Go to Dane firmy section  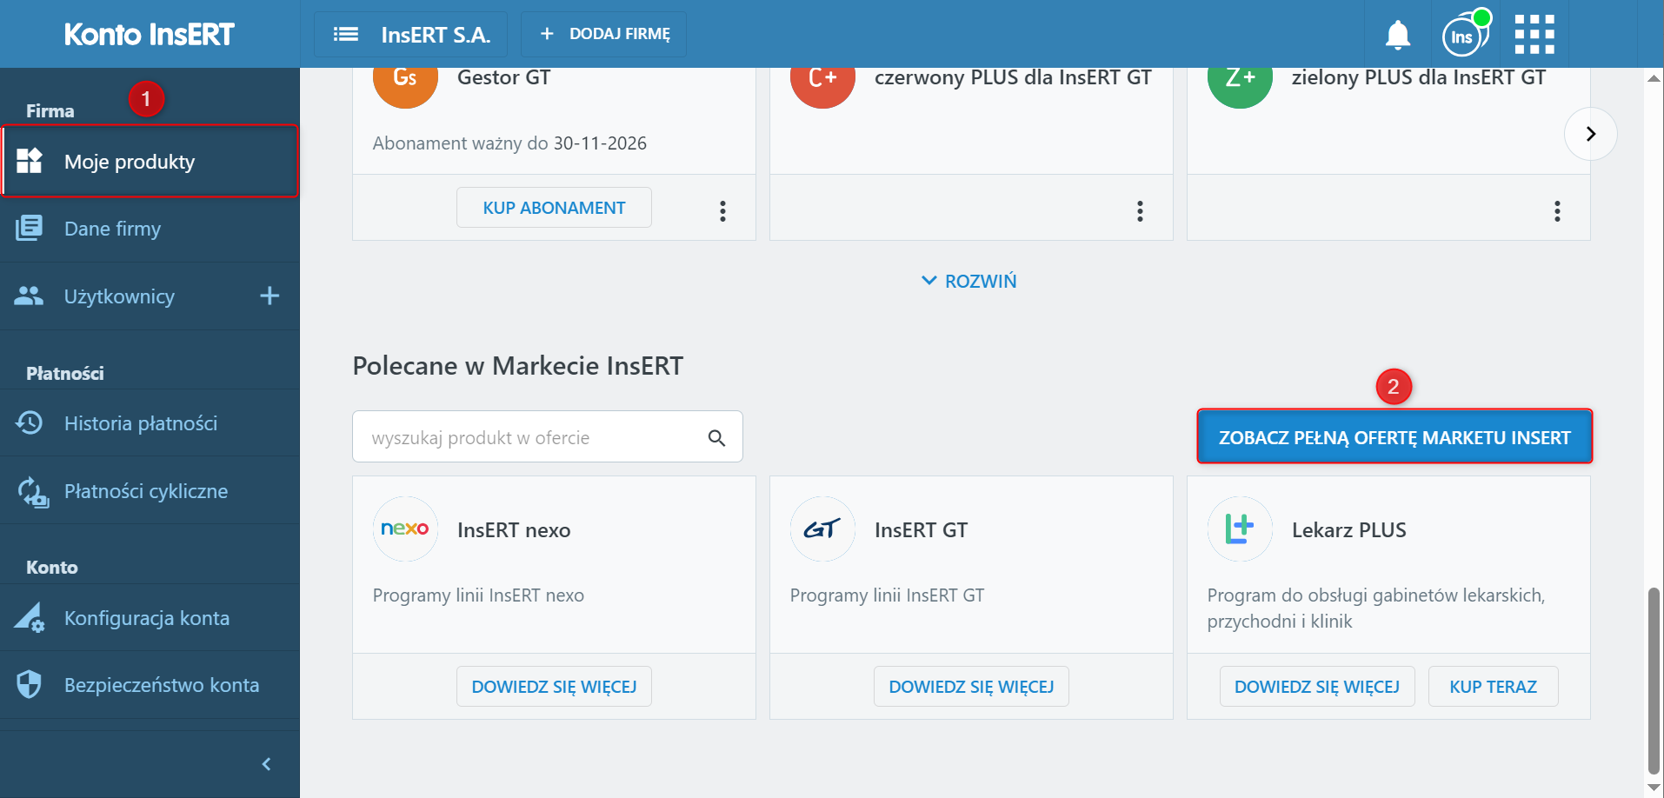pyautogui.click(x=112, y=229)
